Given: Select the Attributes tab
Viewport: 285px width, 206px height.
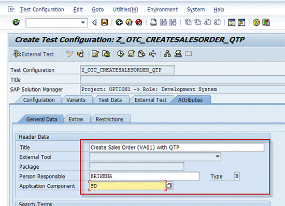Looking at the screenshot, I should (190, 100).
